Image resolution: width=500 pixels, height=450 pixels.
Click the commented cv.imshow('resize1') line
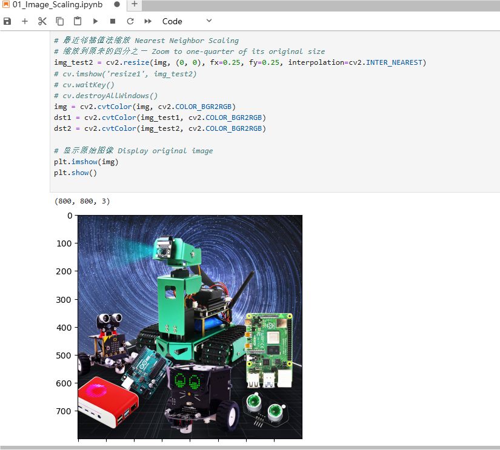click(125, 74)
